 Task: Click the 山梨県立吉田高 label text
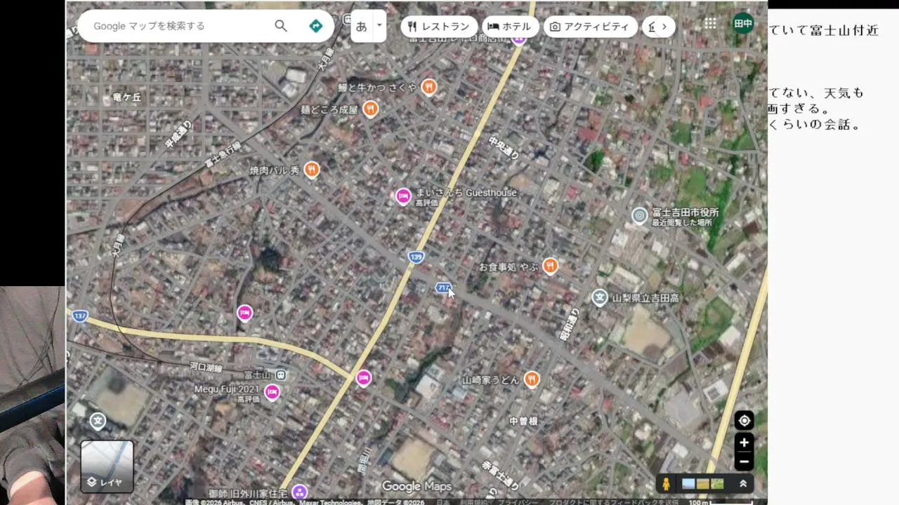tap(645, 298)
